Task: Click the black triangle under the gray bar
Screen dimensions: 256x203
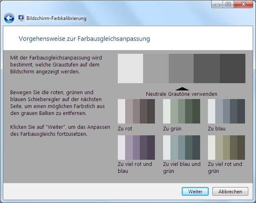Action: coord(182,89)
